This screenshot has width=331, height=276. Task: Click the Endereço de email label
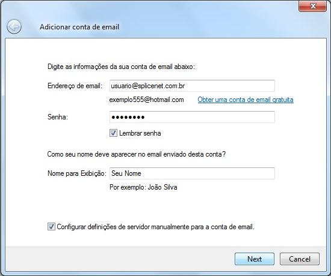pos(75,86)
